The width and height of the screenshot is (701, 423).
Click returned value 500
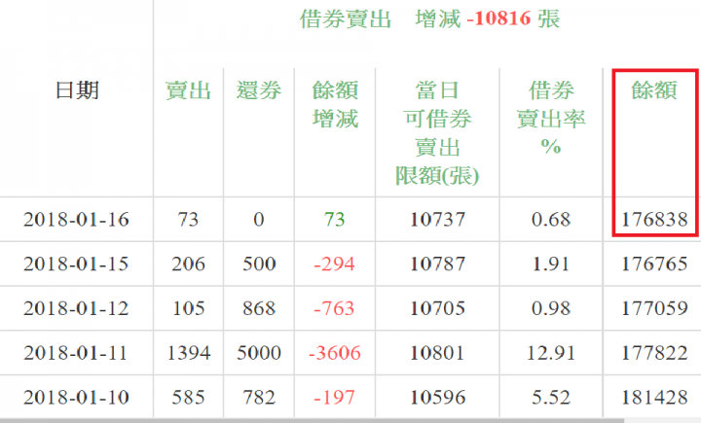pyautogui.click(x=259, y=264)
